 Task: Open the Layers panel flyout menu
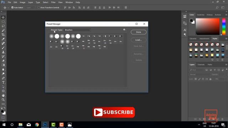226,65
